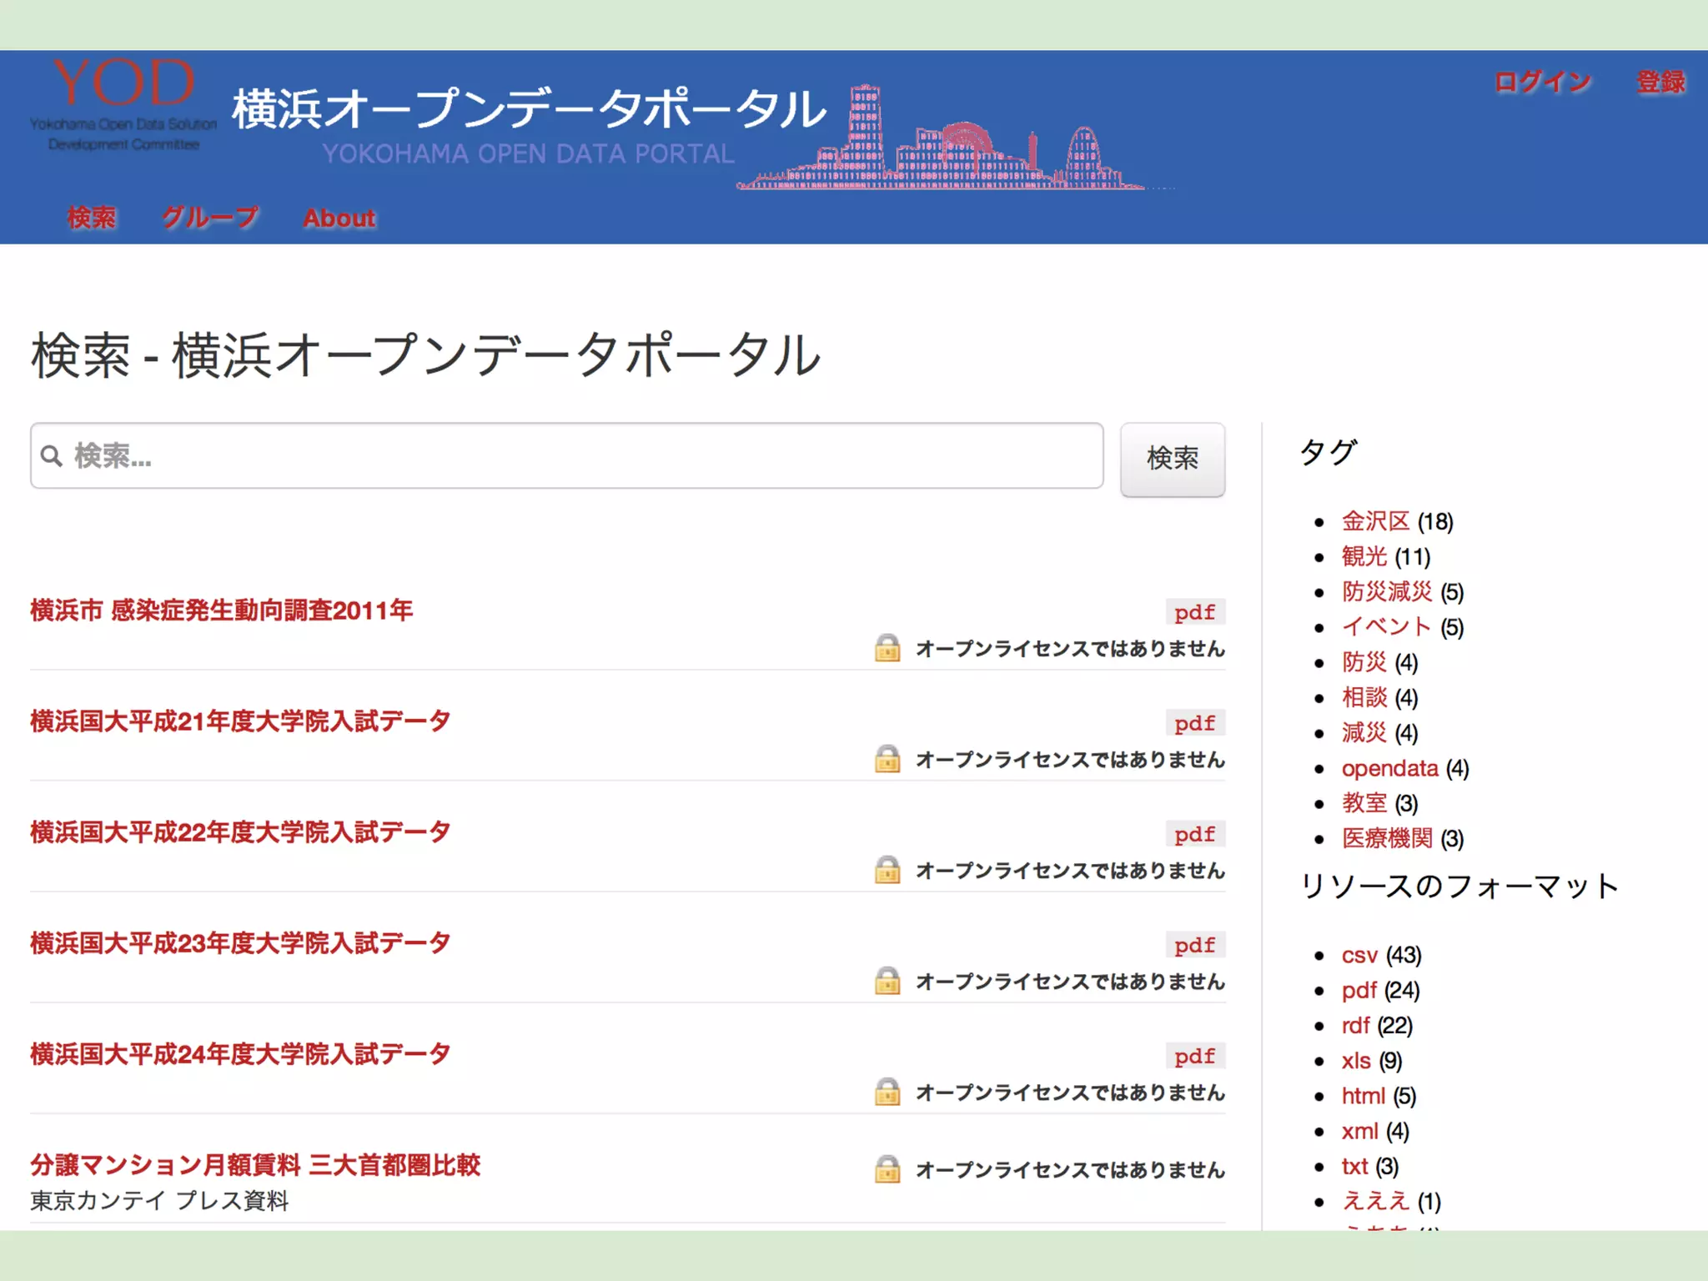The width and height of the screenshot is (1708, 1281).
Task: Click the タグ sidebar heading
Action: 1329,451
